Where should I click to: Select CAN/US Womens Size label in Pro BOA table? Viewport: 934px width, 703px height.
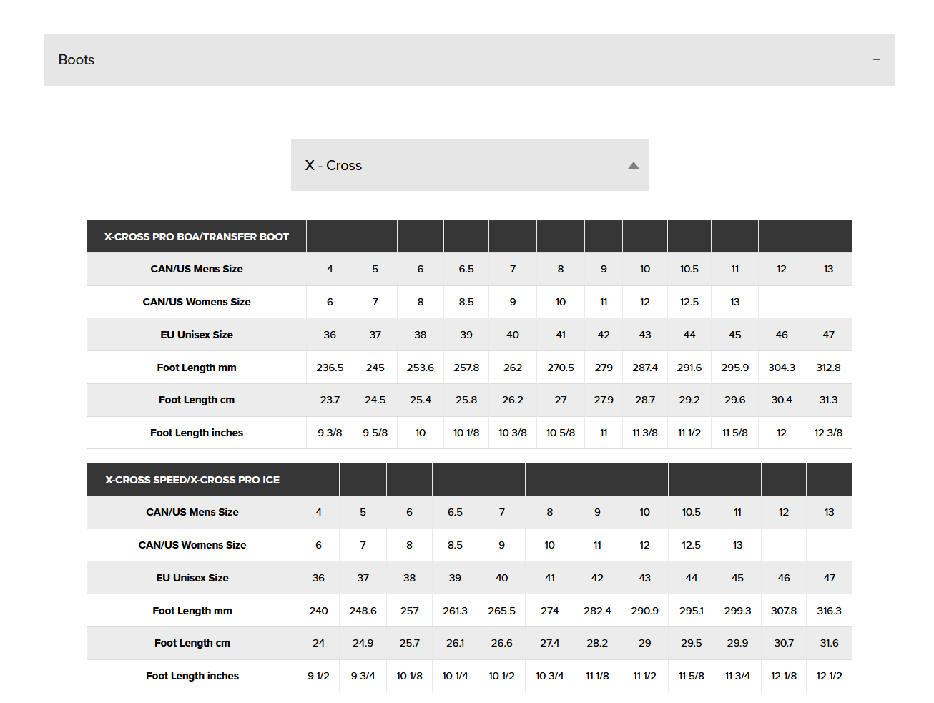point(197,302)
